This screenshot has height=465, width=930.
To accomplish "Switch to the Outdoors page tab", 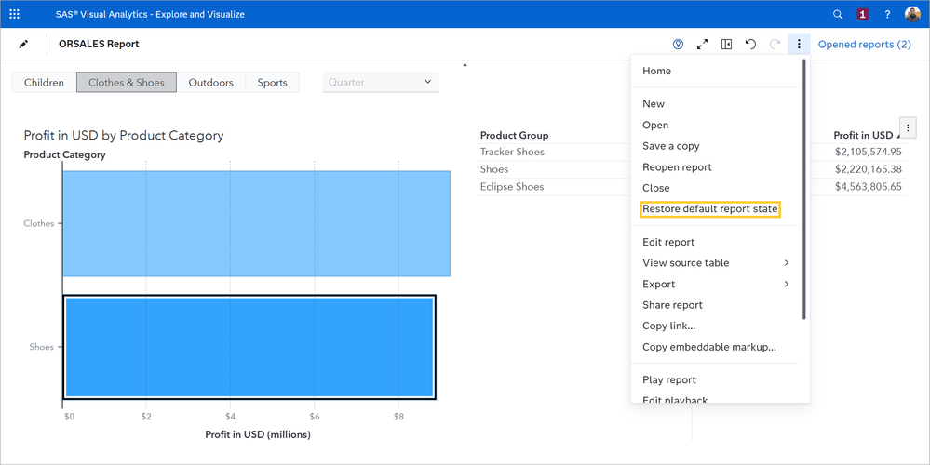I will pyautogui.click(x=210, y=83).
